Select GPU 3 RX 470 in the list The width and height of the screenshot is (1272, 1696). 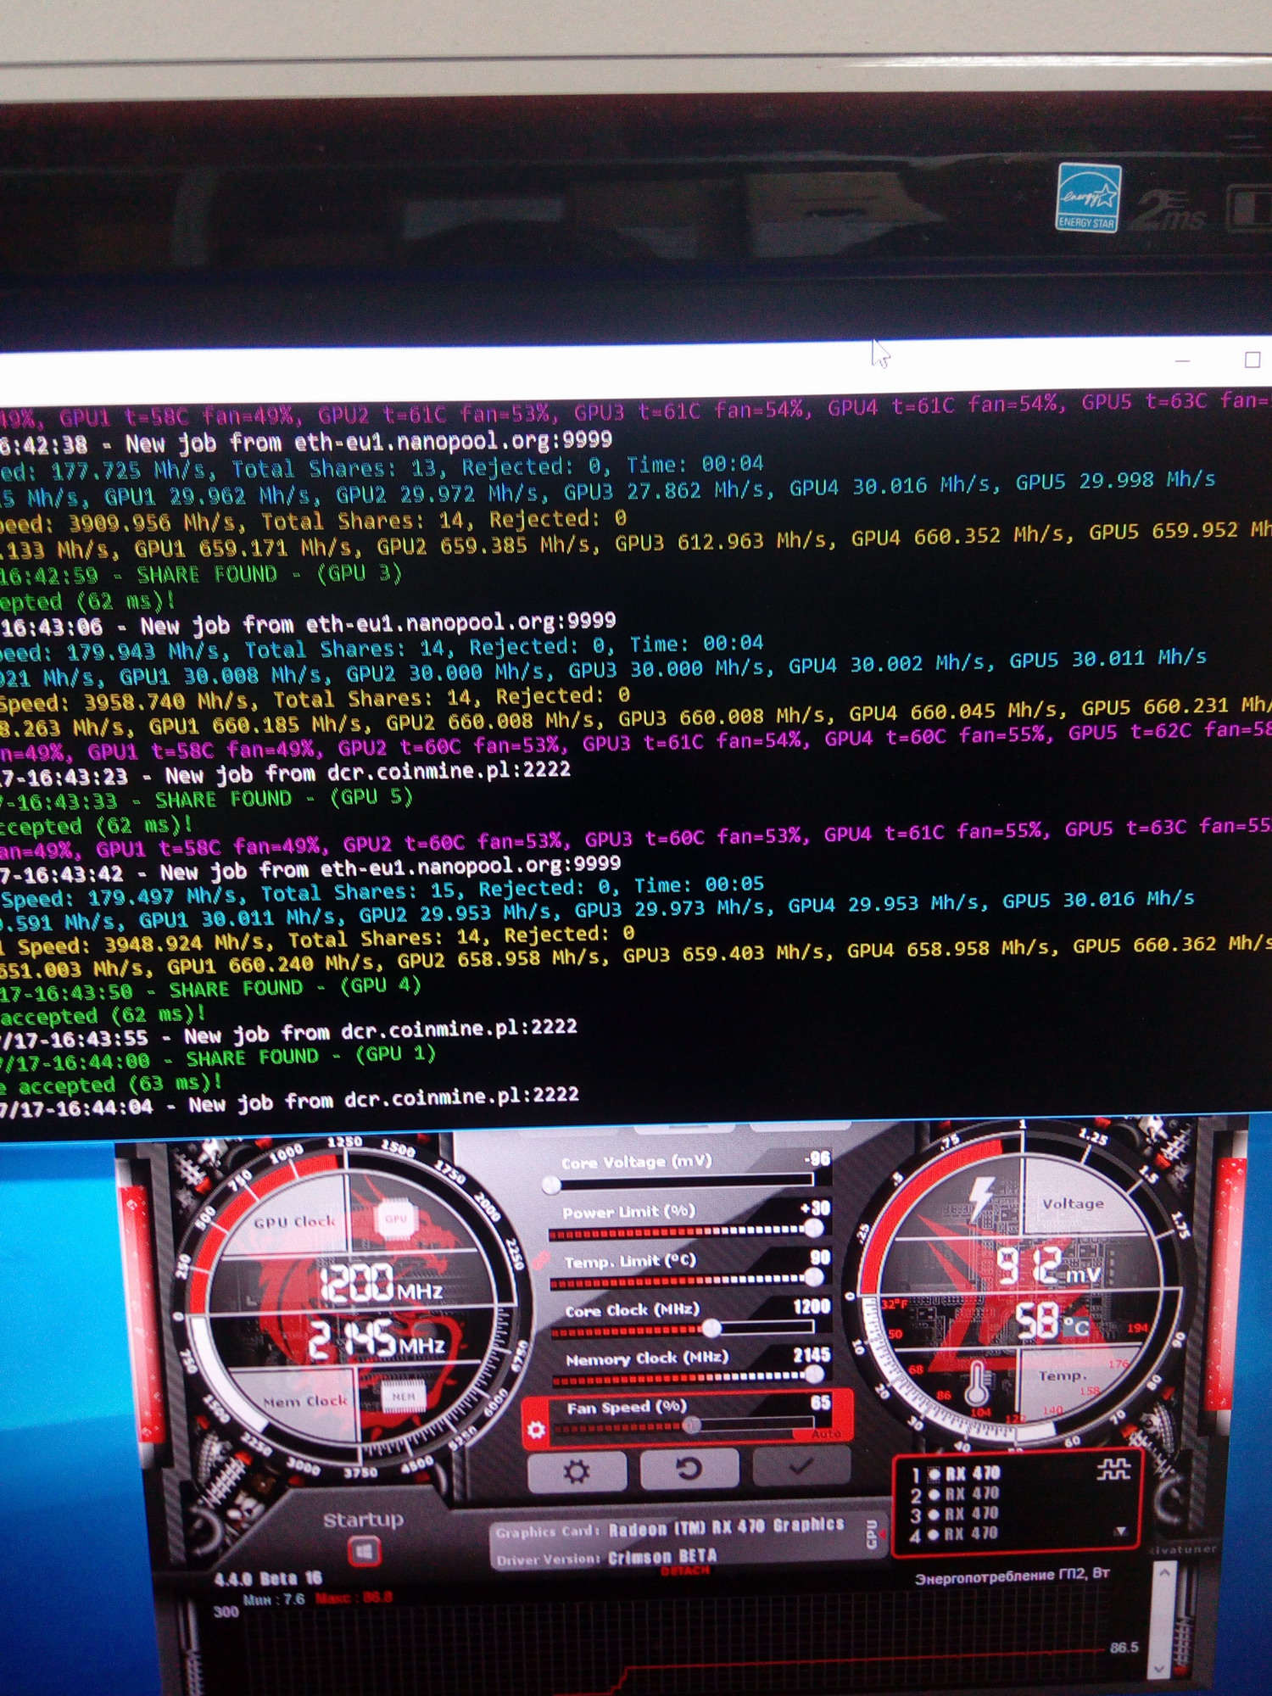point(956,1514)
